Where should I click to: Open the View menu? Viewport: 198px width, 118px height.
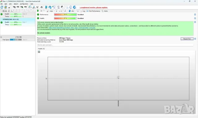tap(11, 4)
